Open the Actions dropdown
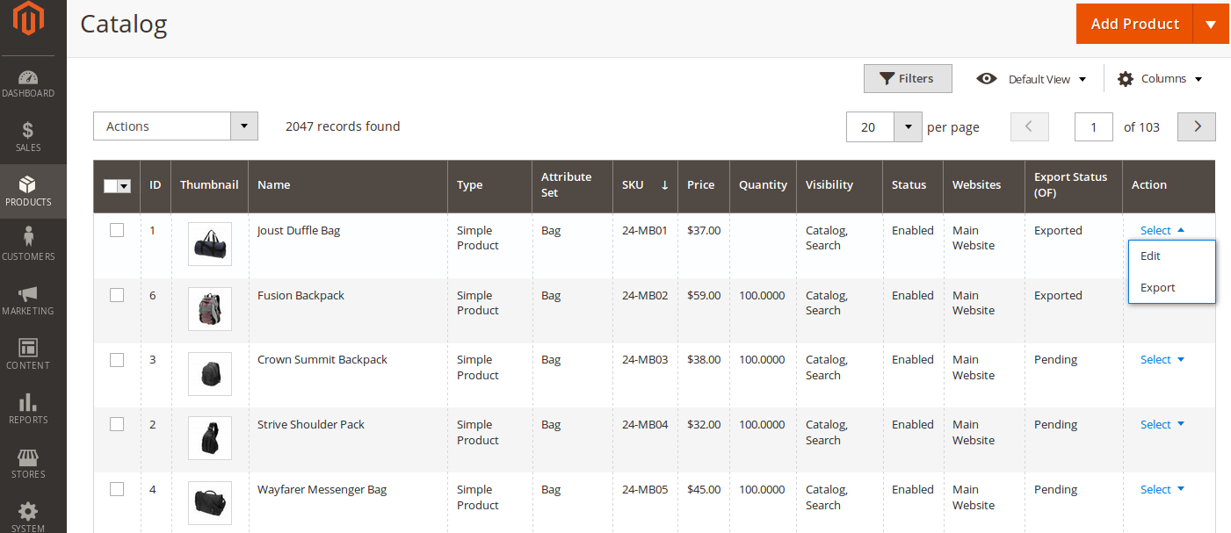Viewport: 1231px width, 533px height. (x=175, y=126)
